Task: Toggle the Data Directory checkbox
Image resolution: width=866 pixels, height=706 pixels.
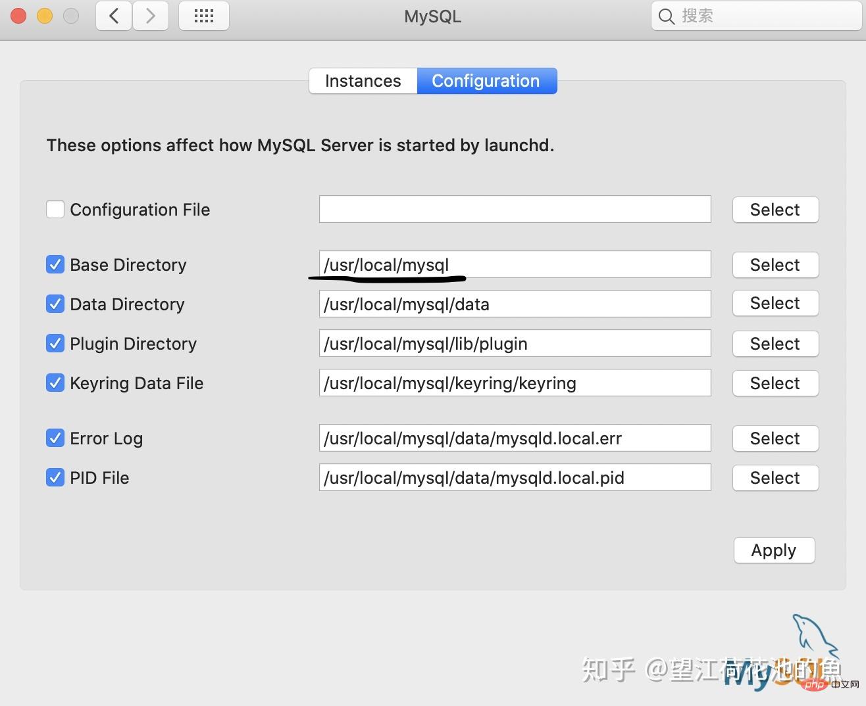Action: (55, 304)
